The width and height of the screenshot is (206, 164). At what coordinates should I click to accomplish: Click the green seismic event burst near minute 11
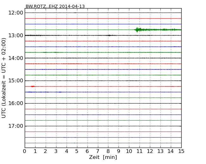[138, 30]
